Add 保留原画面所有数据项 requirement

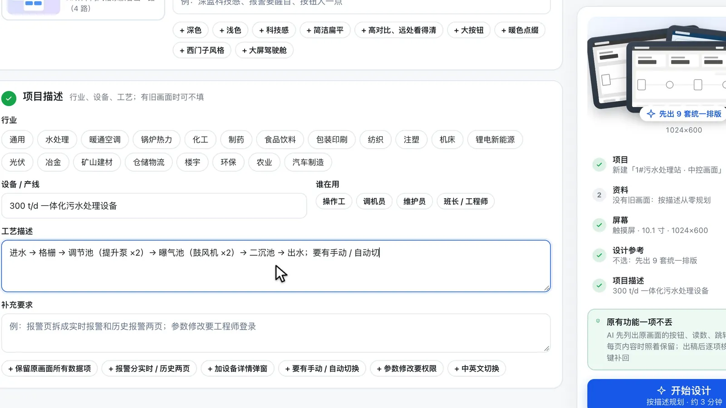pos(49,369)
